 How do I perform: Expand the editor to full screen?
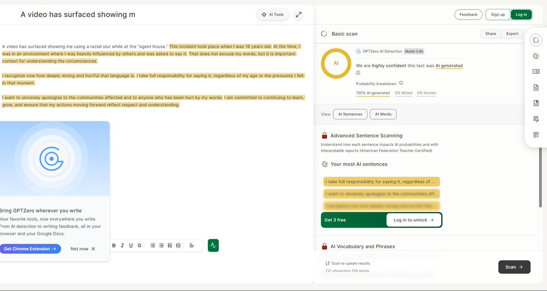point(299,15)
